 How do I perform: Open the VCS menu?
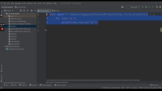(x=44, y=3)
